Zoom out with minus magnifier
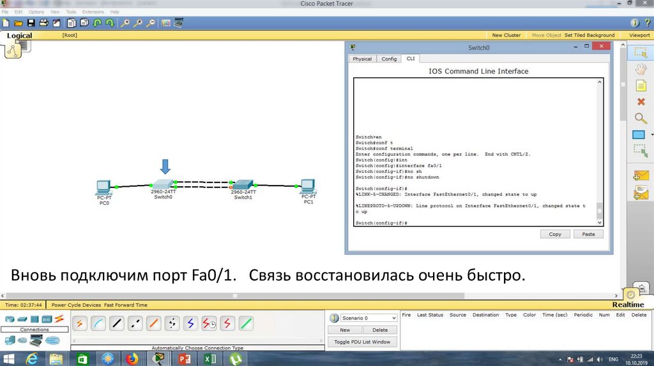The height and width of the screenshot is (366, 654). click(151, 23)
